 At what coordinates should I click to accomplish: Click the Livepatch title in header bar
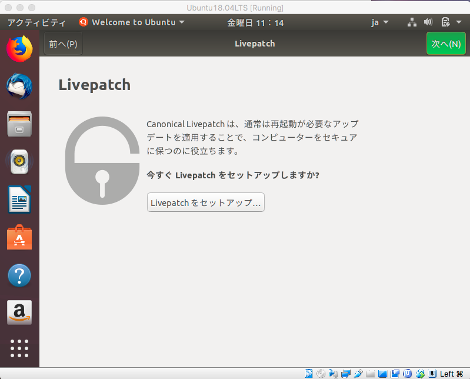click(255, 44)
